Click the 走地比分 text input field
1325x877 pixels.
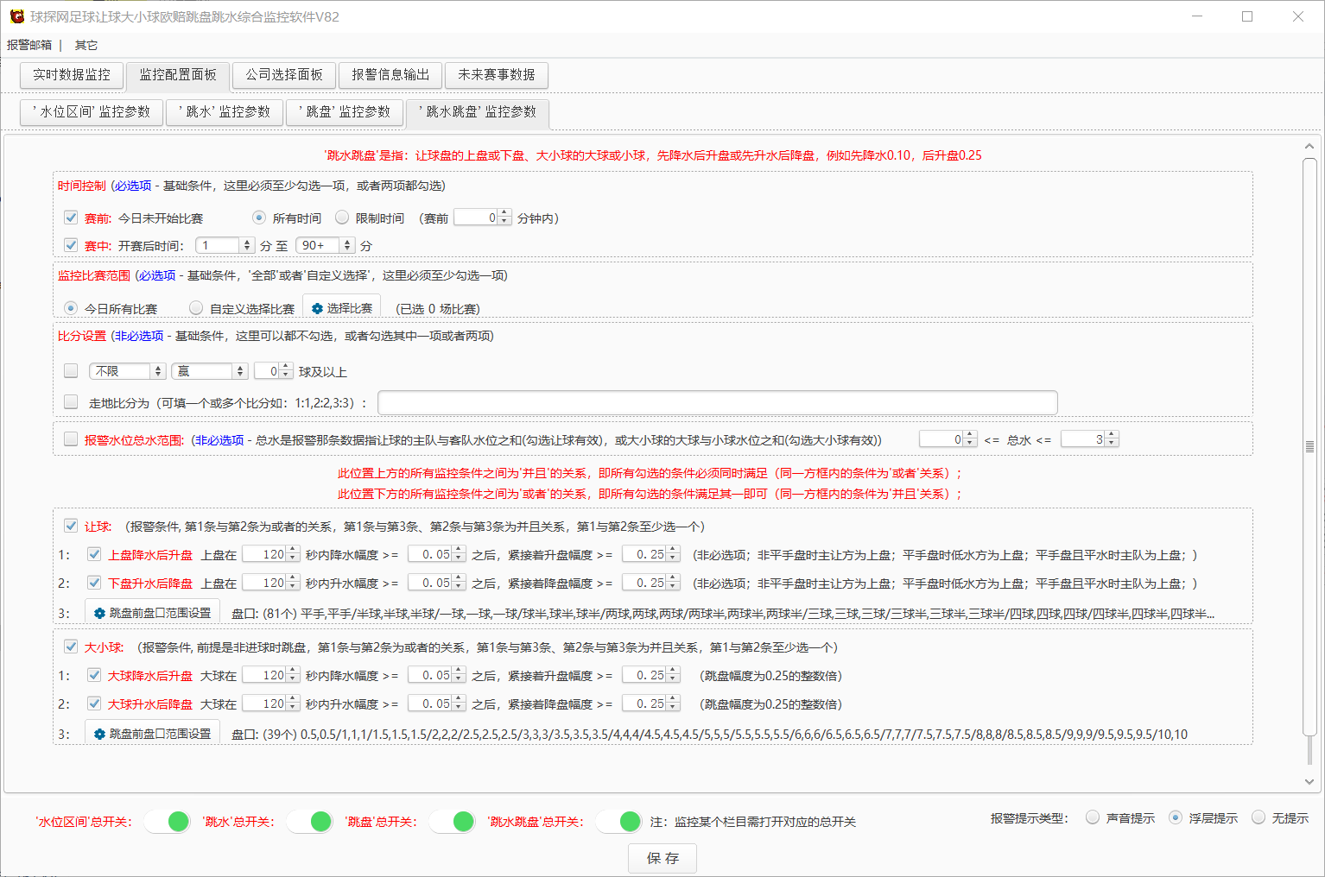(x=717, y=402)
